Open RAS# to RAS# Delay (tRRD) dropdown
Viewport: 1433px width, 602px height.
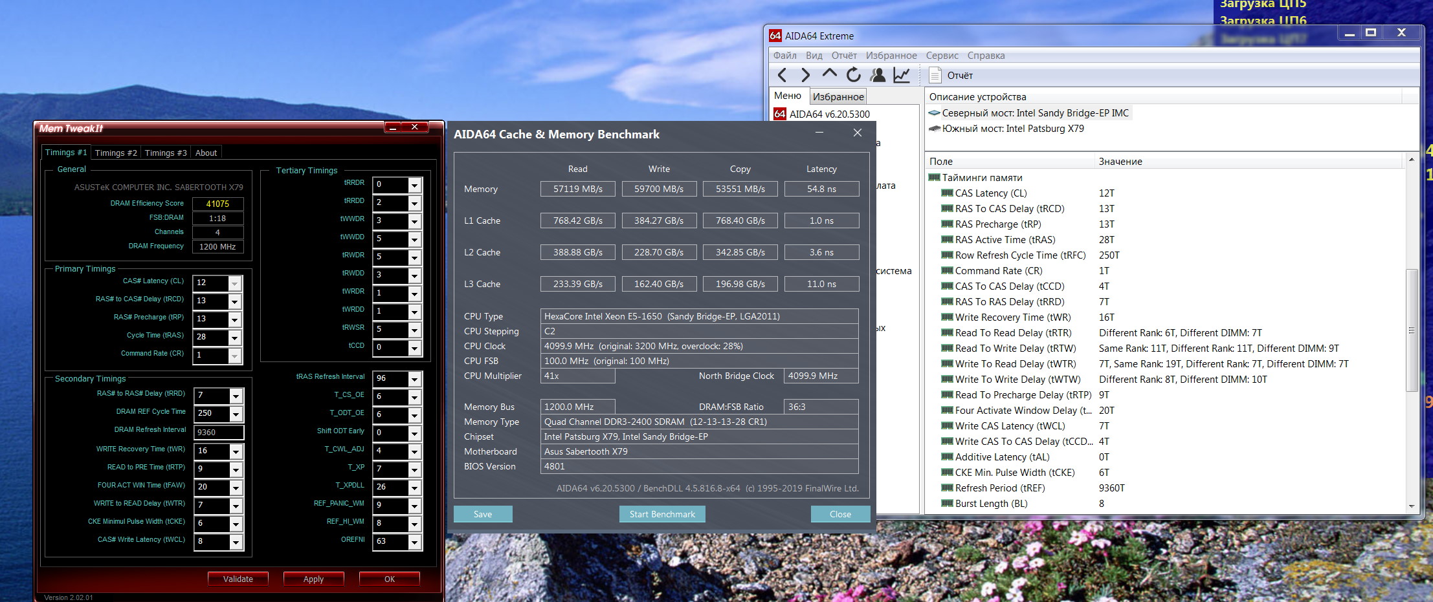(x=236, y=396)
